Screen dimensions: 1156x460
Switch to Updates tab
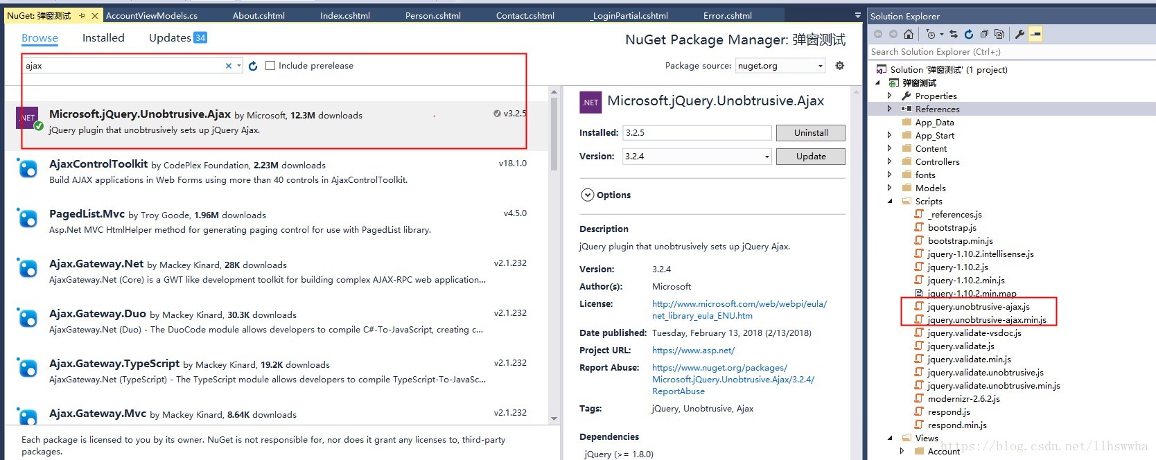click(178, 38)
